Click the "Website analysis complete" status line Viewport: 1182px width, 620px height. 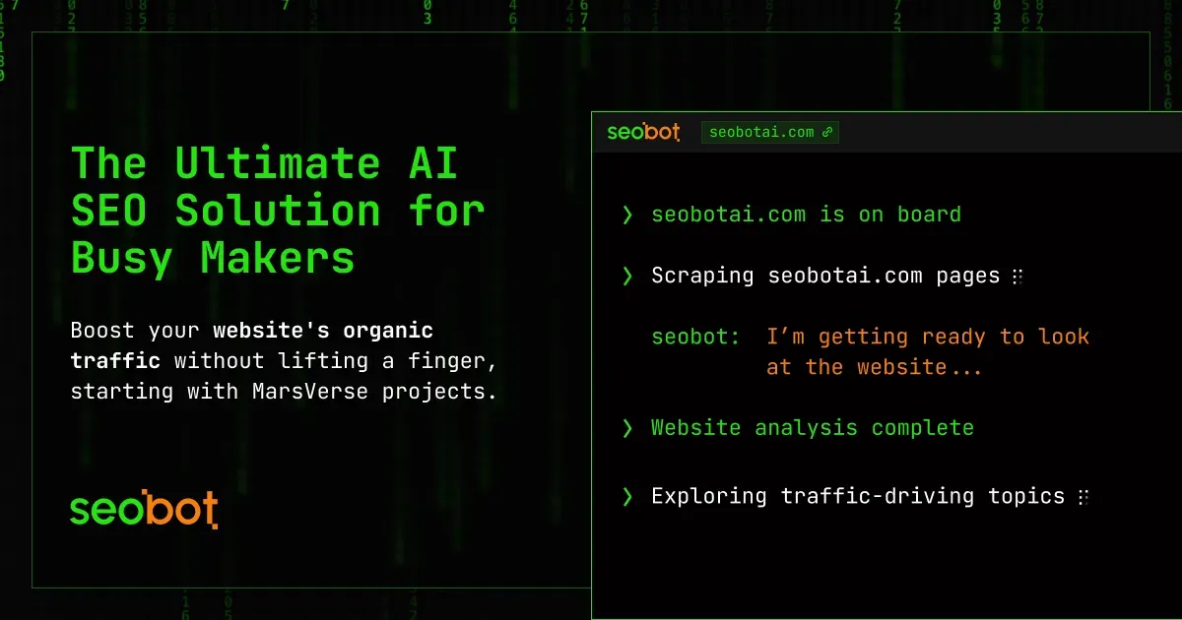(812, 428)
